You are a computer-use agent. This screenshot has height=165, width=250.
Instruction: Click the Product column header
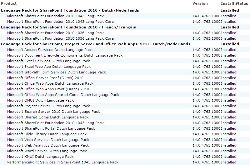[x=9, y=3]
